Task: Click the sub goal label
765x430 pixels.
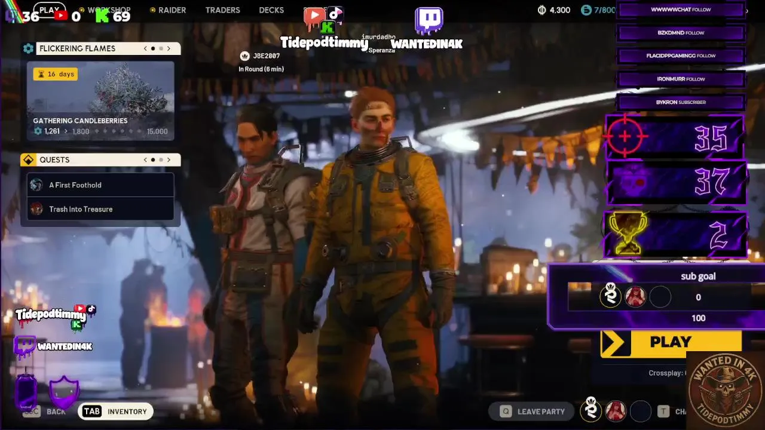Action: click(698, 277)
